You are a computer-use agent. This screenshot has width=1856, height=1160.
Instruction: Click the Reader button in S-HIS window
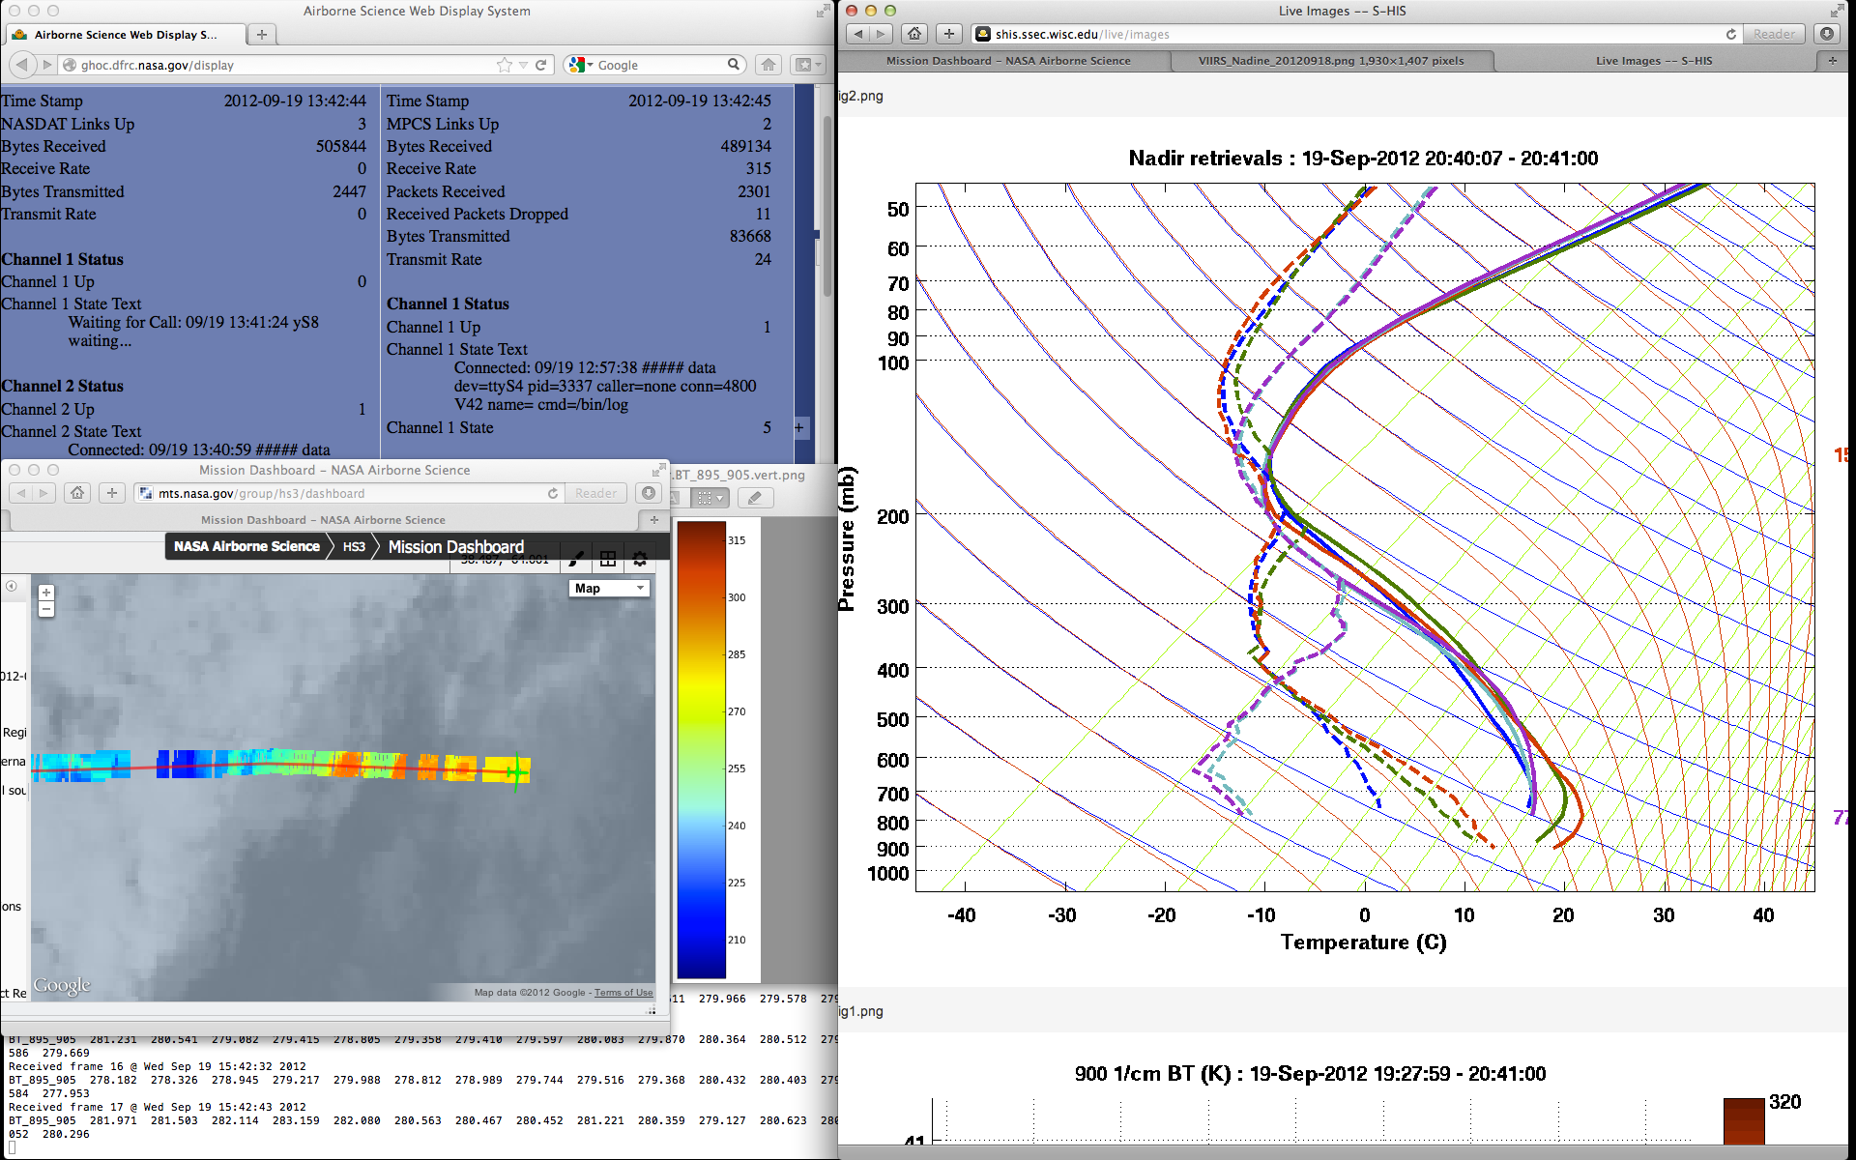[x=1774, y=34]
